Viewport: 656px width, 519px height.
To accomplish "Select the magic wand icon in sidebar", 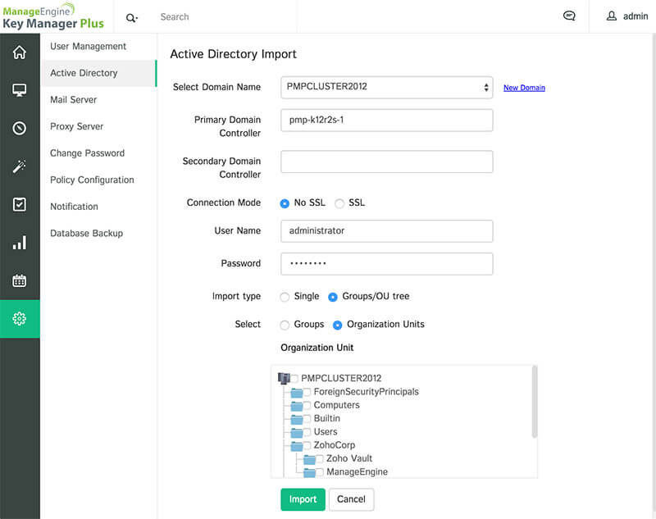I will pyautogui.click(x=19, y=166).
